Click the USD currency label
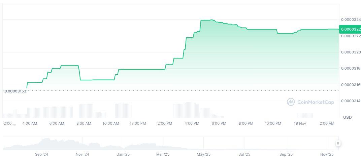 tap(347, 117)
